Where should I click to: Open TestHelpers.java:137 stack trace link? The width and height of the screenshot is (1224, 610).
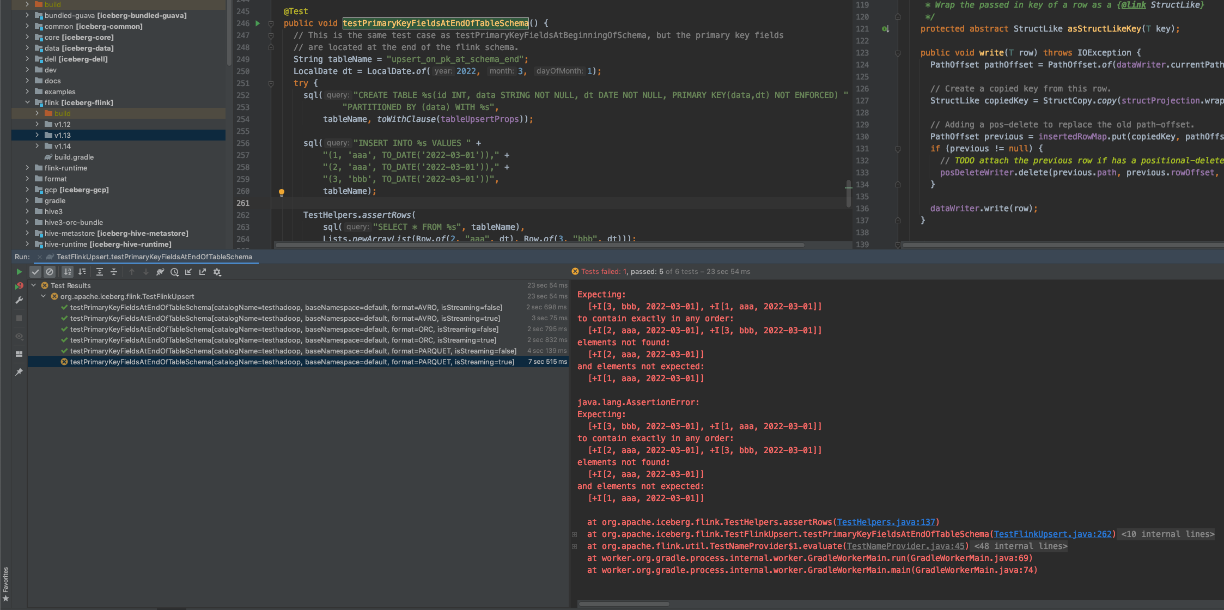click(886, 522)
